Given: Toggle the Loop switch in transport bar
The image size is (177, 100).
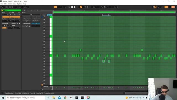Looking at the screenshot, I should [105, 7].
